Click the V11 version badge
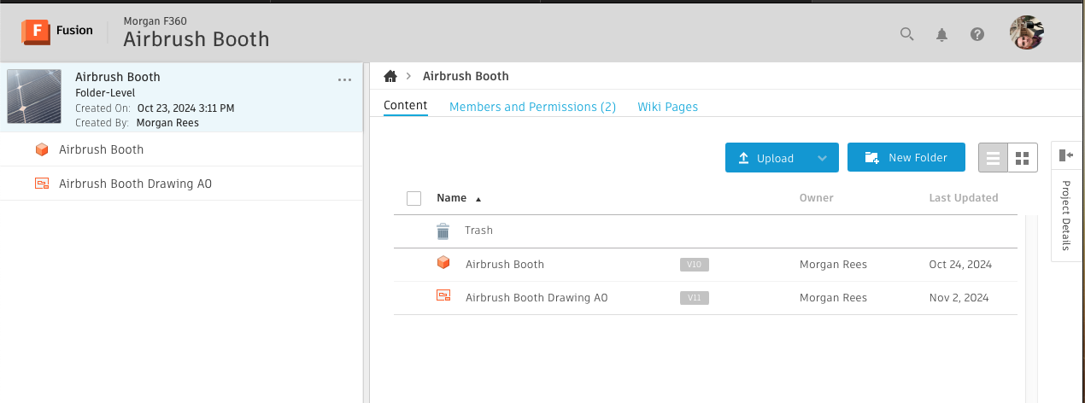 (x=695, y=298)
